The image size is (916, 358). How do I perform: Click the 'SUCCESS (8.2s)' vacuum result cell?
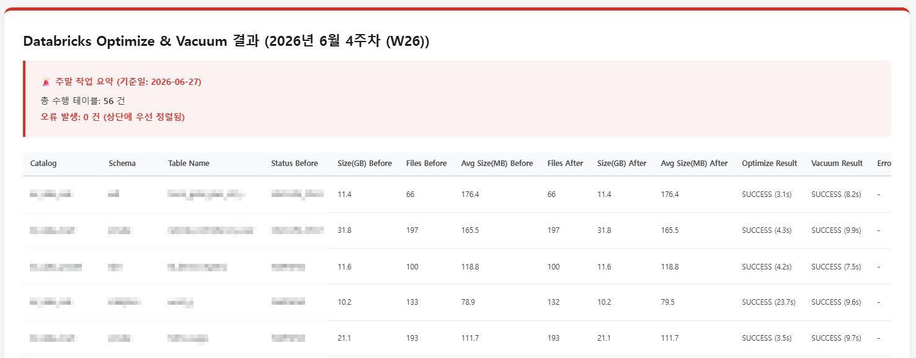click(836, 194)
